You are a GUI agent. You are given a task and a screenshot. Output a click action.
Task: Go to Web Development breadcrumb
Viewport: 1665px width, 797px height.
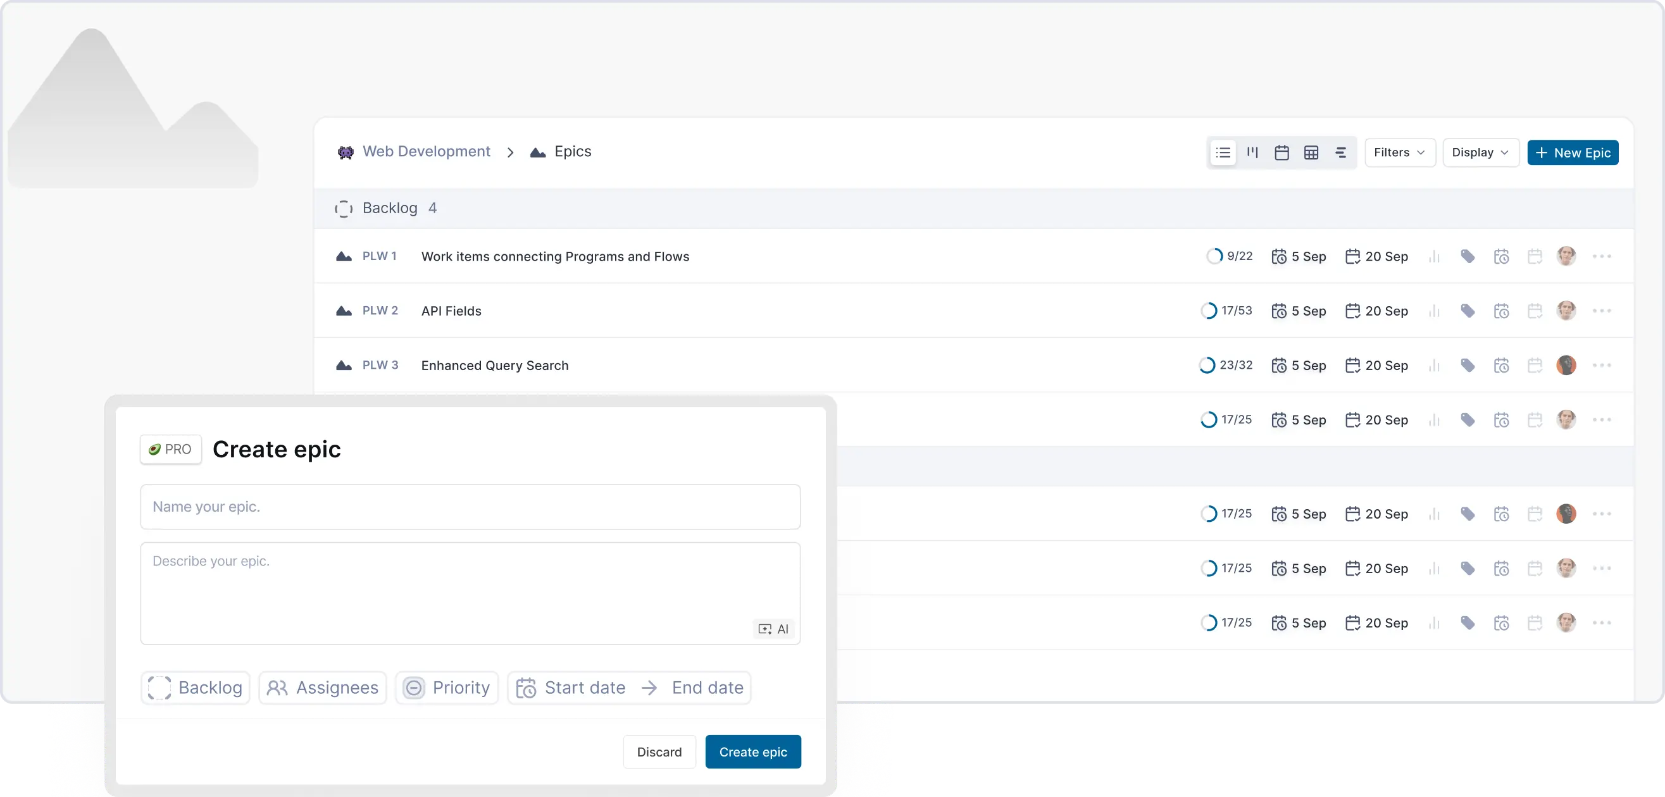tap(426, 152)
